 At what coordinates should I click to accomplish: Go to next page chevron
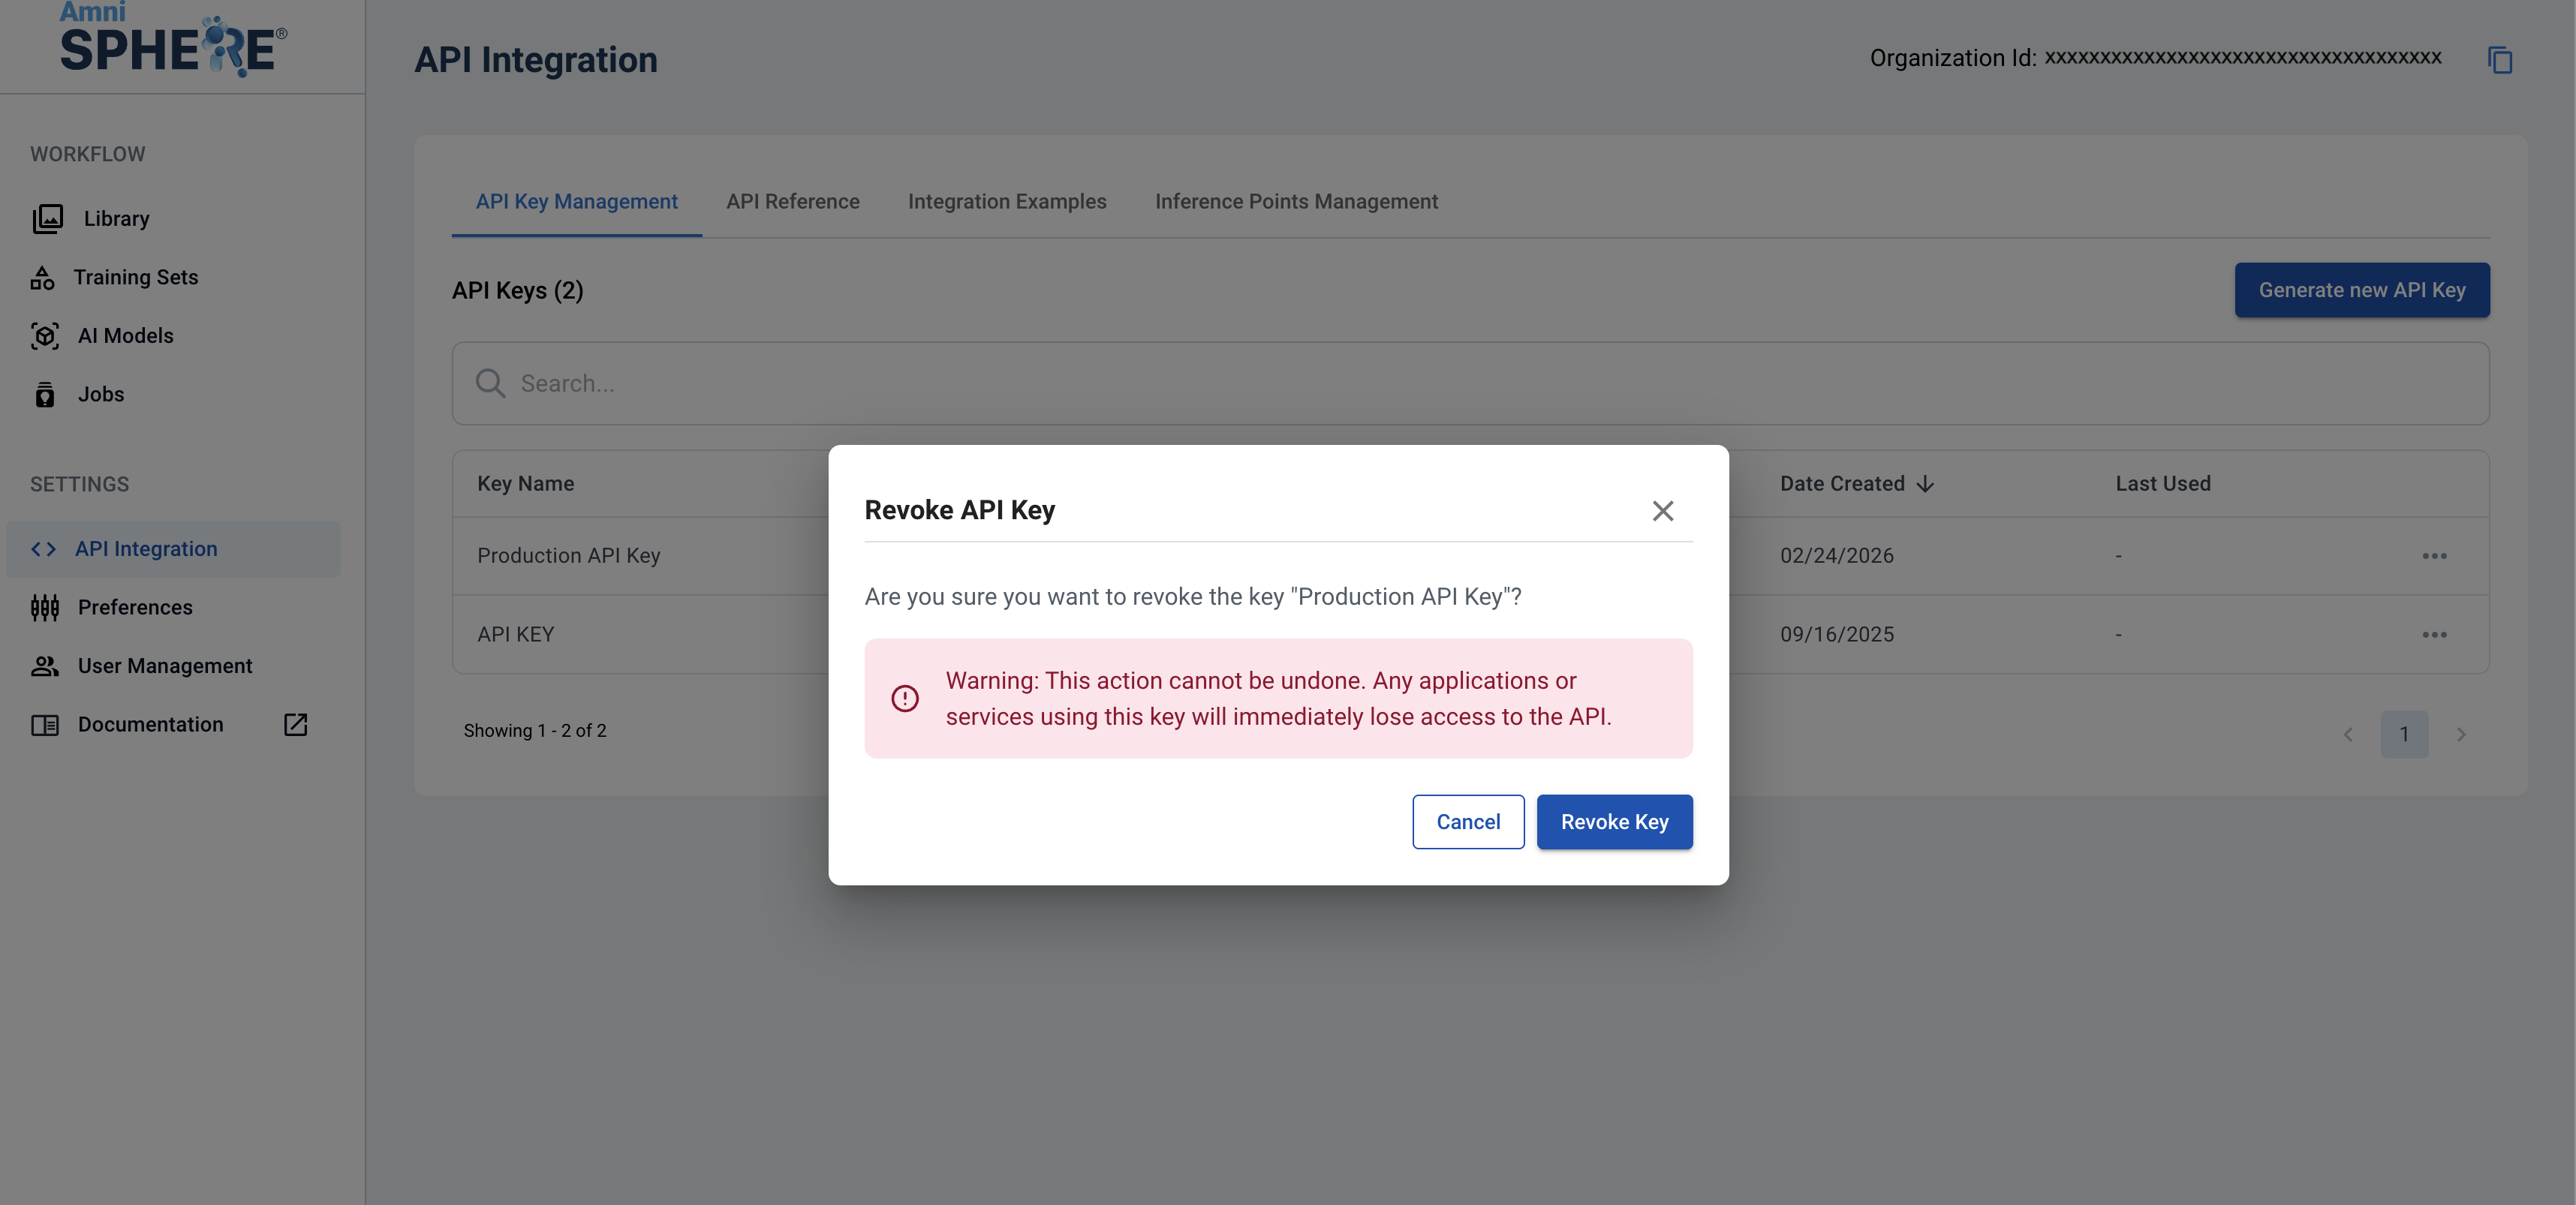tap(2461, 735)
